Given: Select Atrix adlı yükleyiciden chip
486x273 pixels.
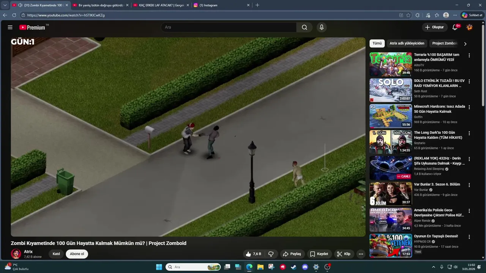Looking at the screenshot, I should (x=407, y=43).
